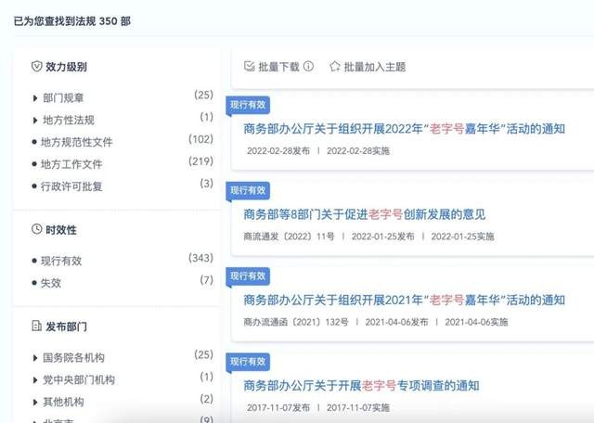Click document number 商办流通函〔2021〕132号
The width and height of the screenshot is (594, 423).
(x=295, y=322)
